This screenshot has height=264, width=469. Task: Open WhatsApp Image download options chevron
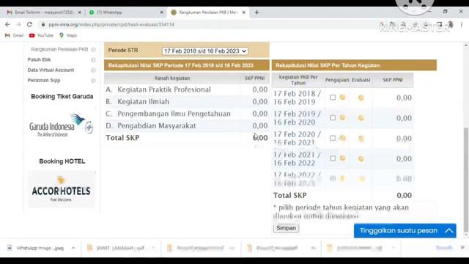(73, 248)
